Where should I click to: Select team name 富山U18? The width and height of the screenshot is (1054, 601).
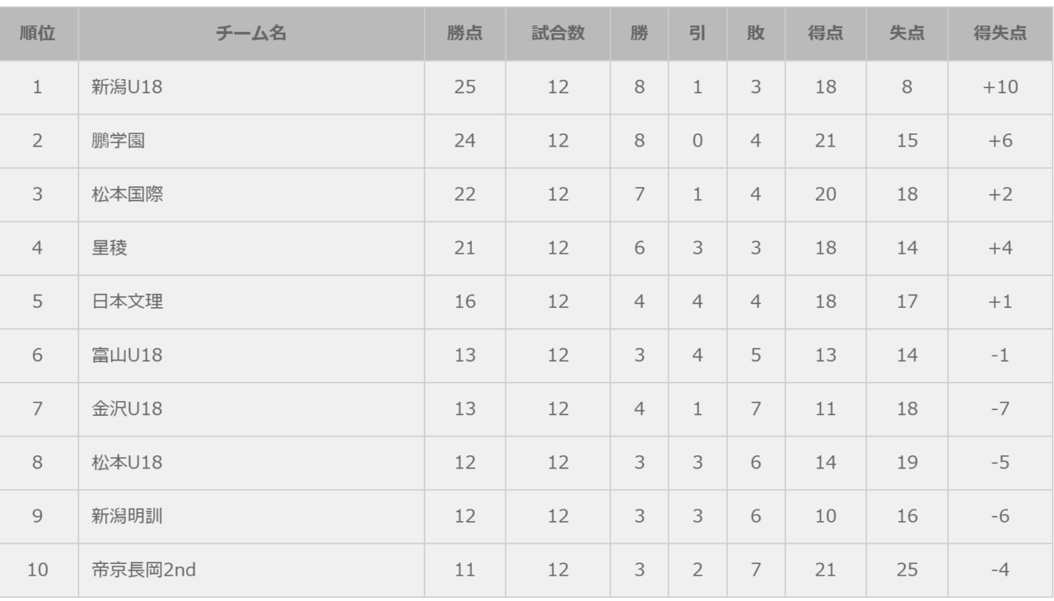click(127, 355)
